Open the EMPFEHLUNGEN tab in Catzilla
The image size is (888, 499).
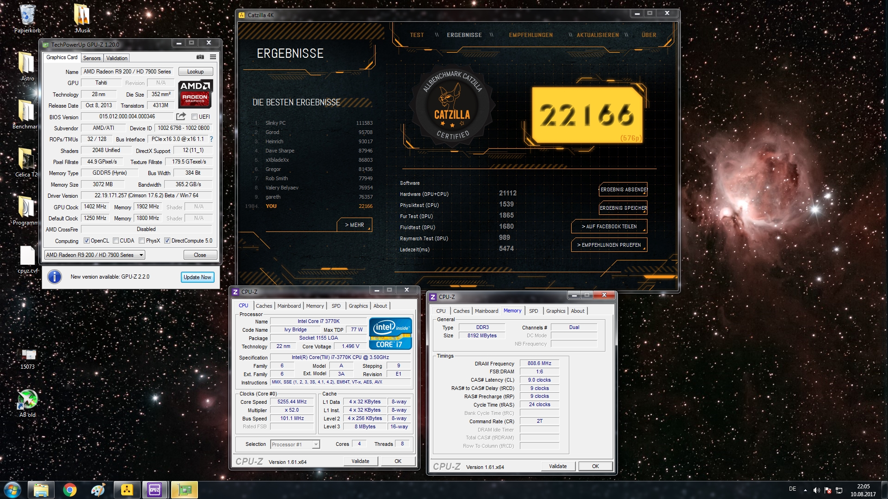(530, 35)
